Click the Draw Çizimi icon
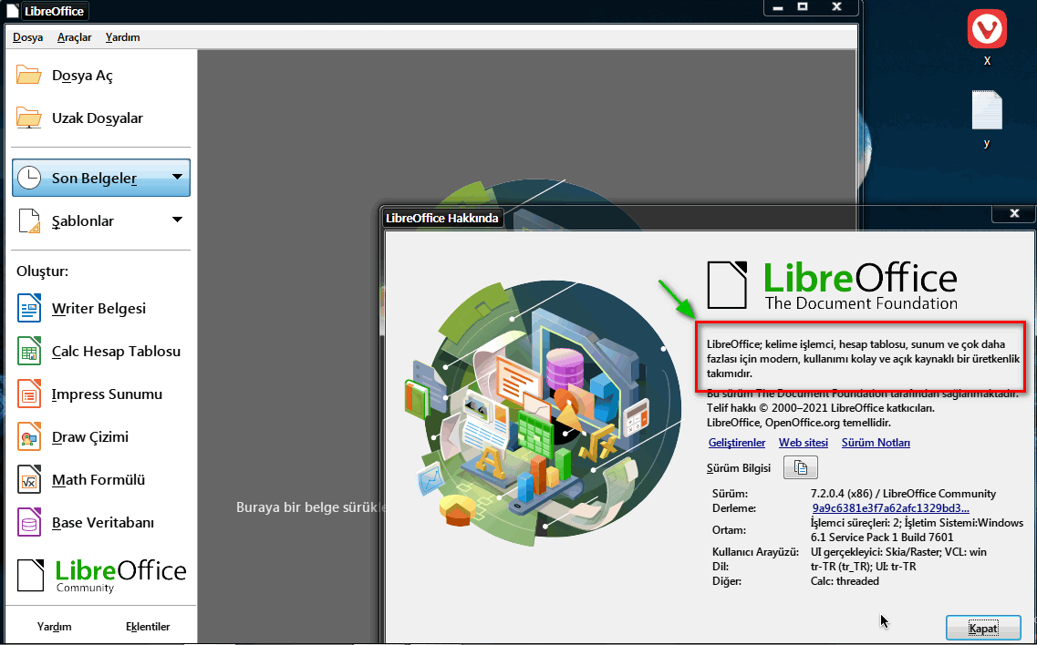This screenshot has width=1037, height=645. [x=29, y=436]
